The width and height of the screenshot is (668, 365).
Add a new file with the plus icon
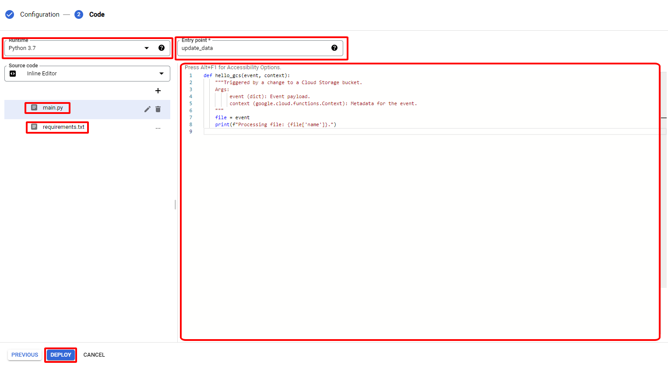point(158,91)
